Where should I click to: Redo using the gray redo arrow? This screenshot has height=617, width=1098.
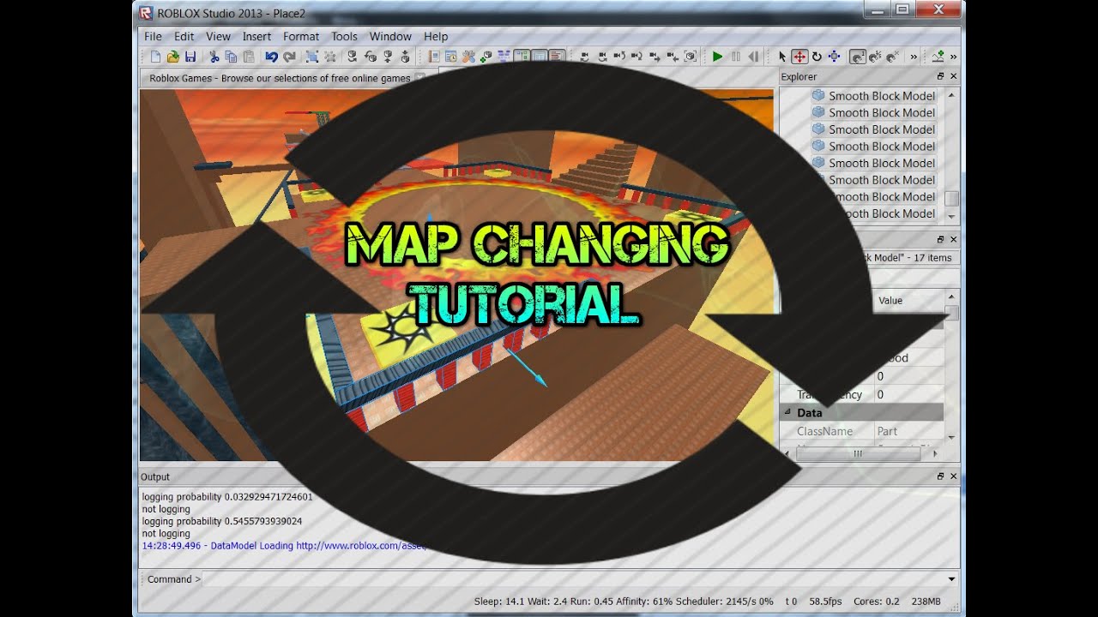(289, 57)
